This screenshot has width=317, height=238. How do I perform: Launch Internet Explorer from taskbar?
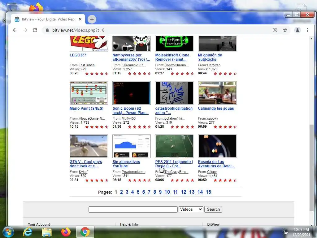click(x=28, y=232)
